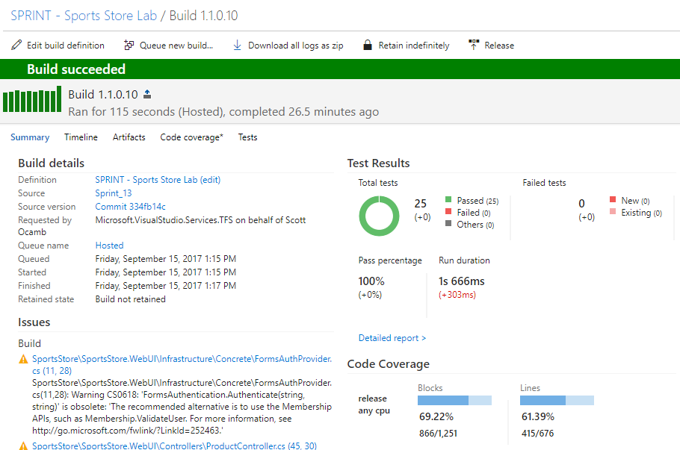Open definition link SPRINT - Sports Store Lab (edit)
The width and height of the screenshot is (680, 450).
pyautogui.click(x=158, y=180)
